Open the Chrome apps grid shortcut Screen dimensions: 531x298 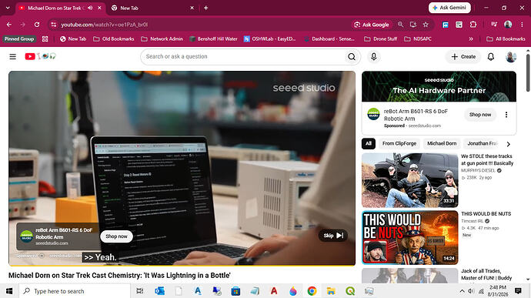[x=45, y=39]
